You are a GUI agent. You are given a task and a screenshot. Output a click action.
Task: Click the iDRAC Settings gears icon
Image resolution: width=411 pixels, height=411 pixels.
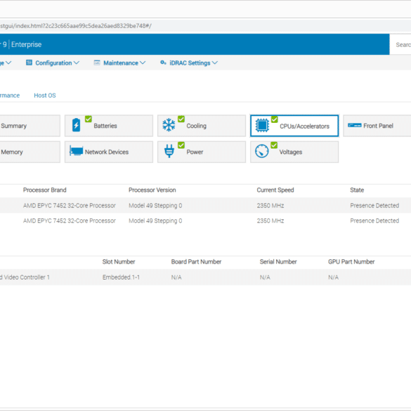point(163,63)
